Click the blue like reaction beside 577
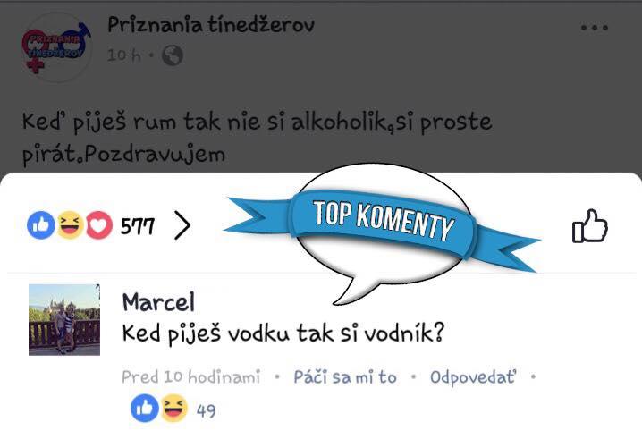642x439 pixels. (41, 225)
